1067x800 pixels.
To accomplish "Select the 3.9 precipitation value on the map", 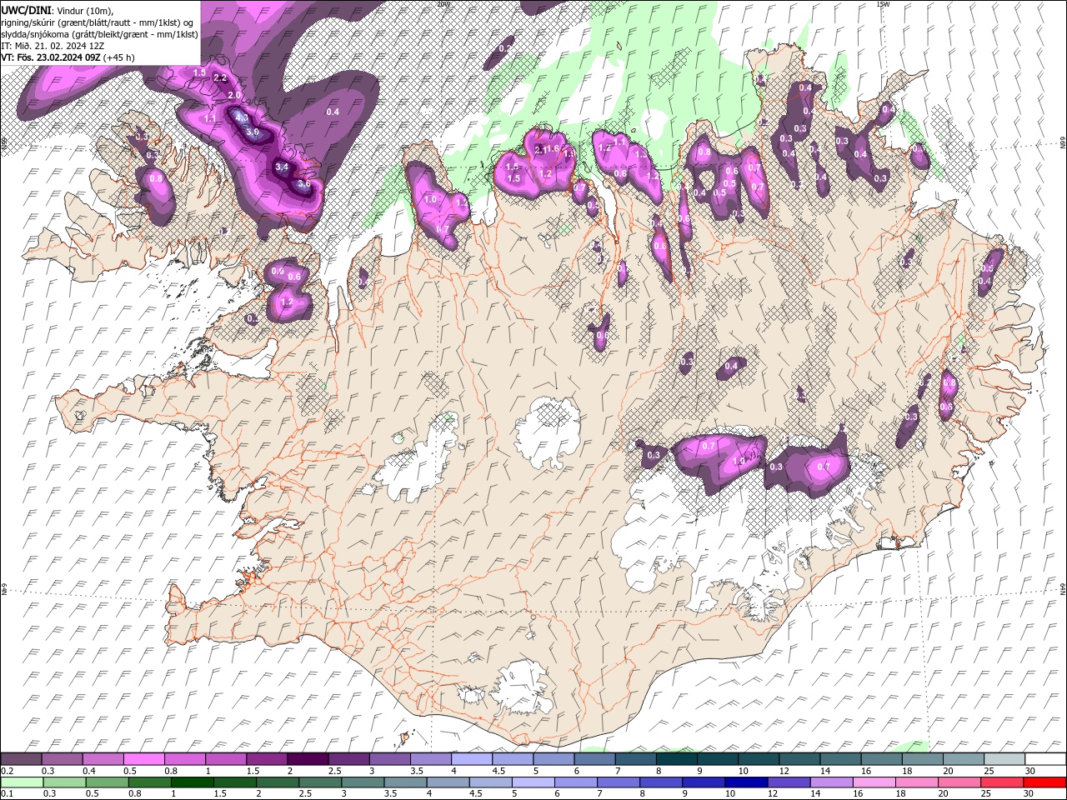I will pyautogui.click(x=254, y=132).
